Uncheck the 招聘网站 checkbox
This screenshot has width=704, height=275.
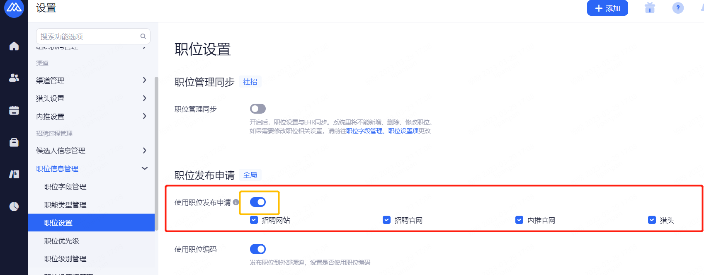[x=254, y=220]
